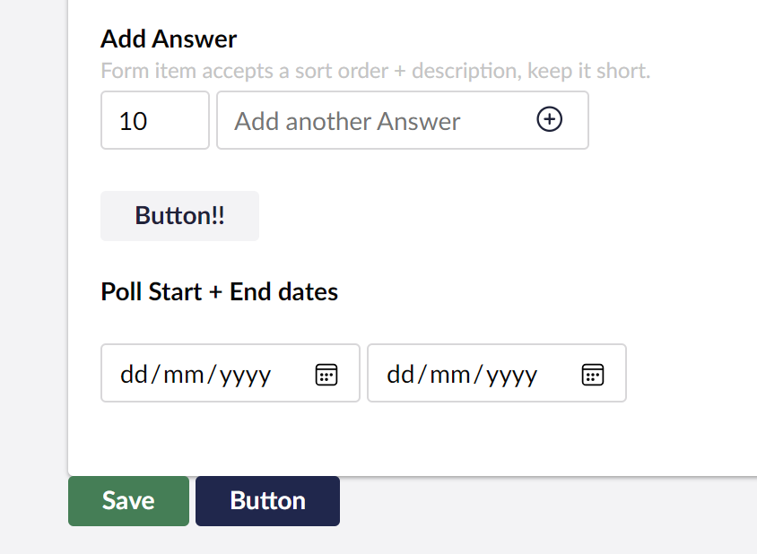Select the month segment of the start date
757x554 pixels.
click(x=185, y=374)
